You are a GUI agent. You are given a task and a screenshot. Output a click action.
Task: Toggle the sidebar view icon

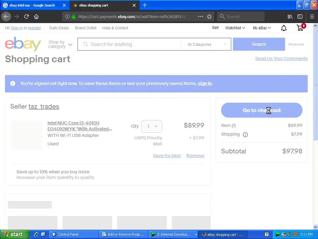300,16
